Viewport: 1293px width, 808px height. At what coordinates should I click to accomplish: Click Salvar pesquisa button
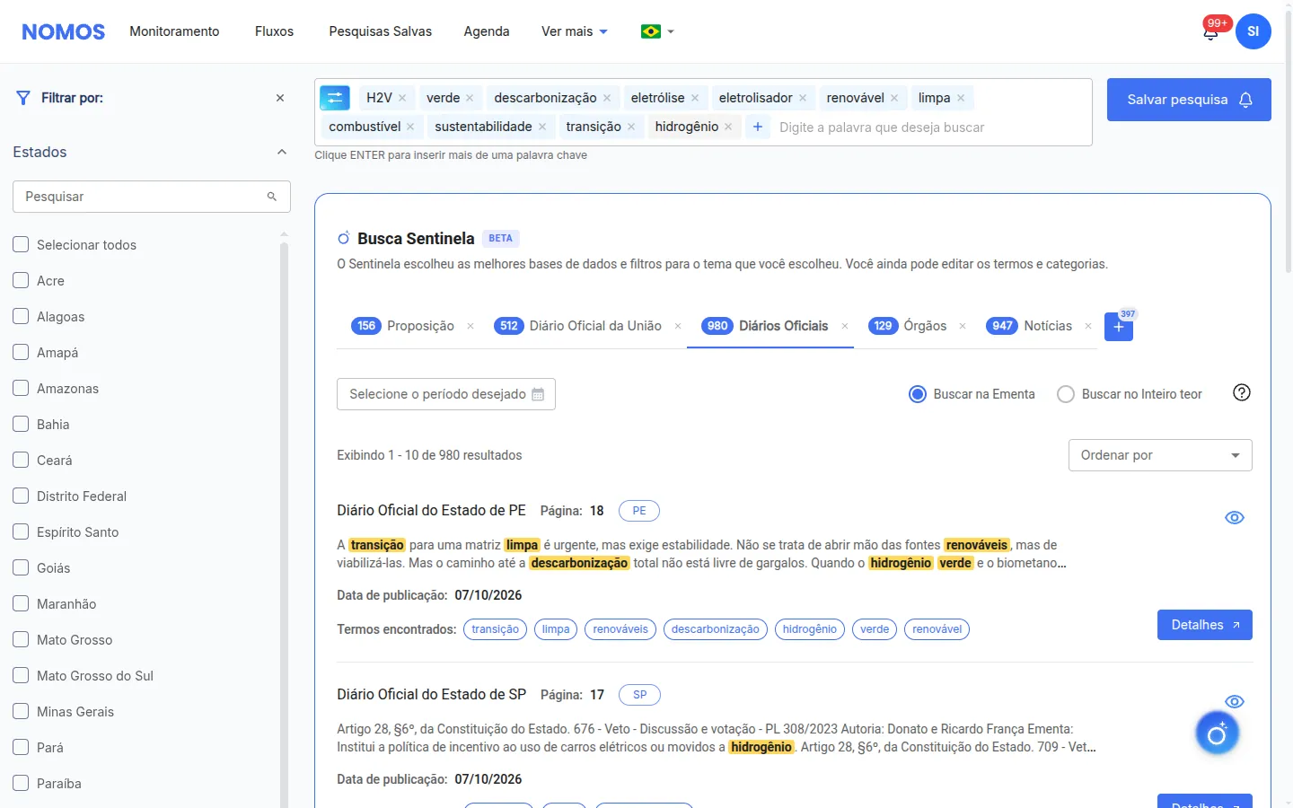point(1189,100)
